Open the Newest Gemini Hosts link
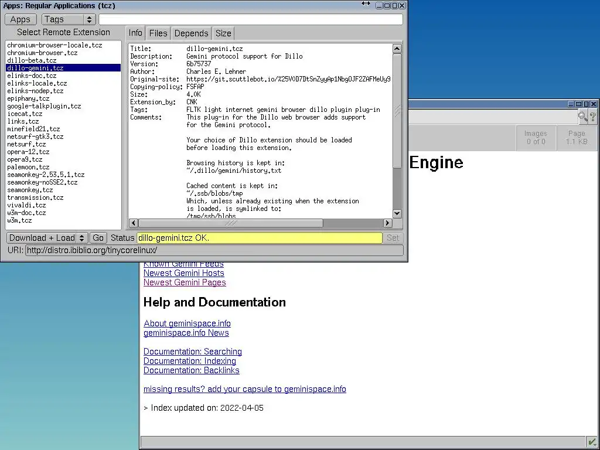600x450 pixels. point(183,273)
